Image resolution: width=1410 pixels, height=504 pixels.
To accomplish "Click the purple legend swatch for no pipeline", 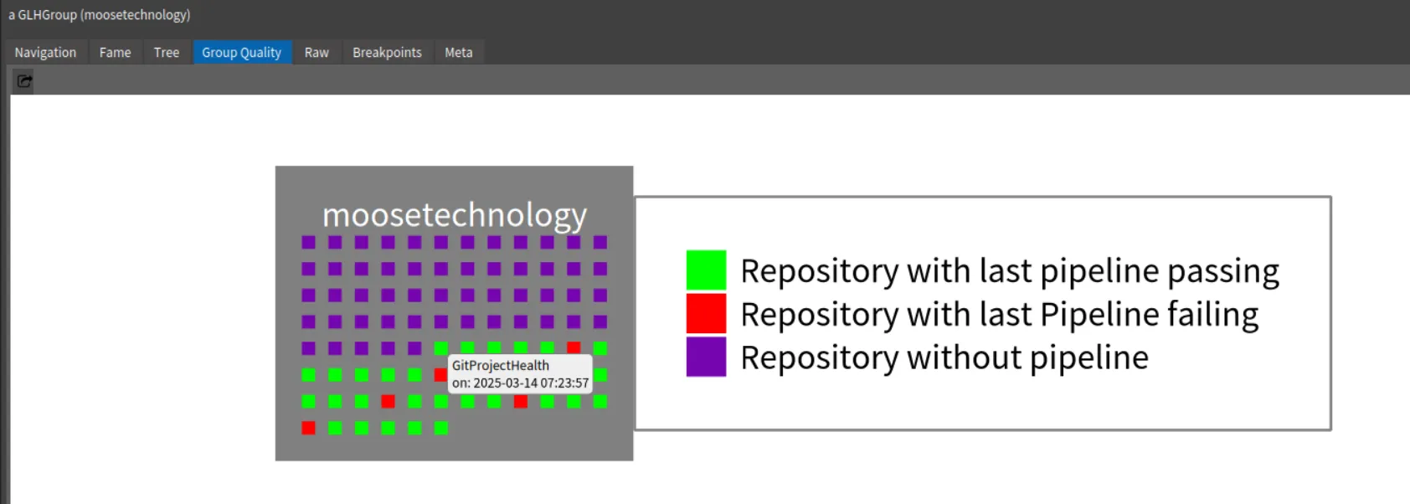I will point(706,357).
